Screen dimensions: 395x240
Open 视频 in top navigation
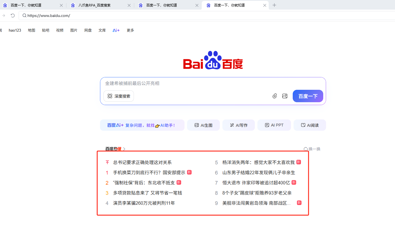click(60, 30)
